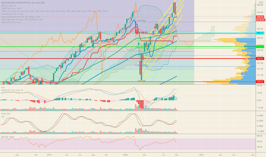Click the 2021 label on the time axis
The height and width of the screenshot is (157, 266).
201,155
